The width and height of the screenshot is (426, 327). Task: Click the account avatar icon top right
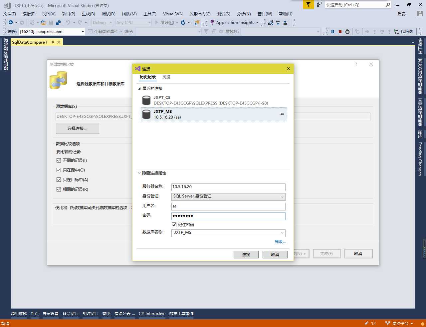pyautogui.click(x=420, y=14)
